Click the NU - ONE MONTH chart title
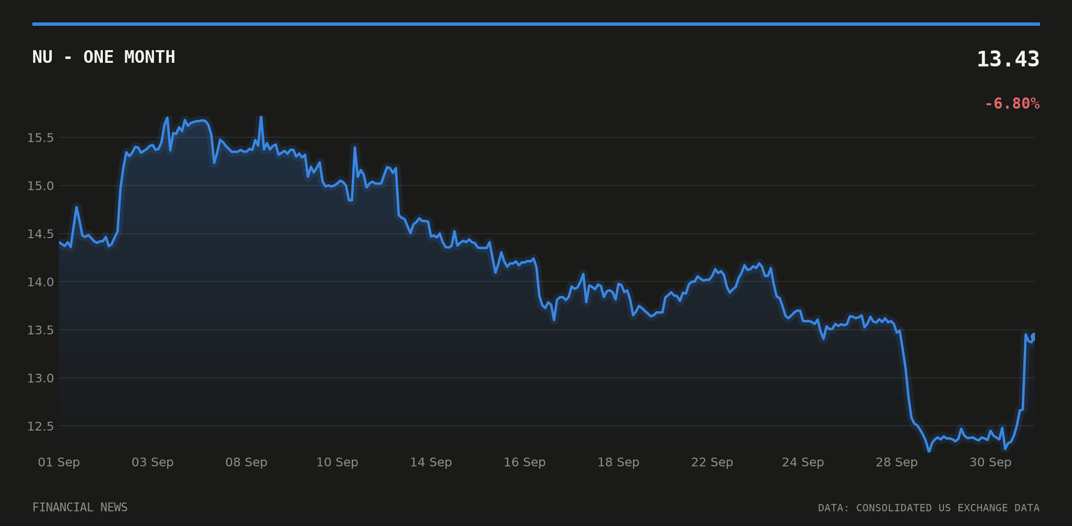This screenshot has height=526, width=1072. 103,57
